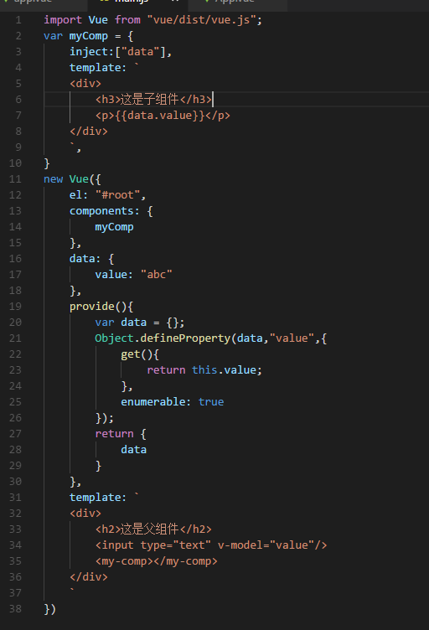Screen dimensions: 429x630
Task: Click the closing </div> on line 8
Action: [x=88, y=131]
